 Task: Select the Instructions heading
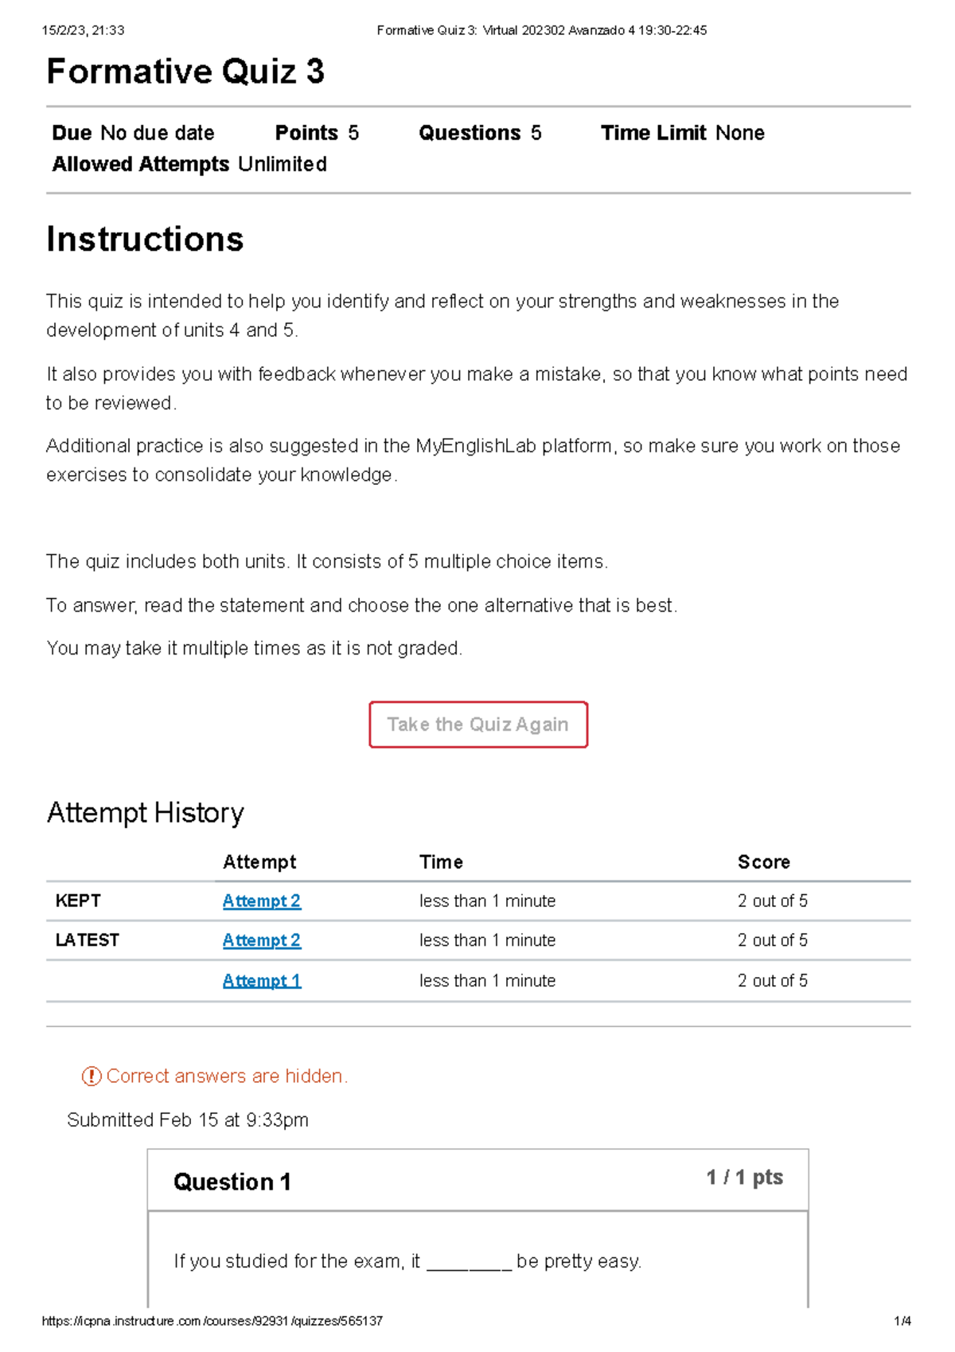click(x=145, y=239)
